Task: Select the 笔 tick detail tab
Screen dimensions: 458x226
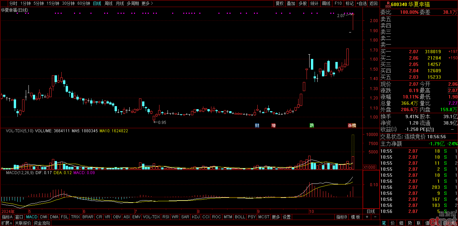Action: click(x=384, y=223)
